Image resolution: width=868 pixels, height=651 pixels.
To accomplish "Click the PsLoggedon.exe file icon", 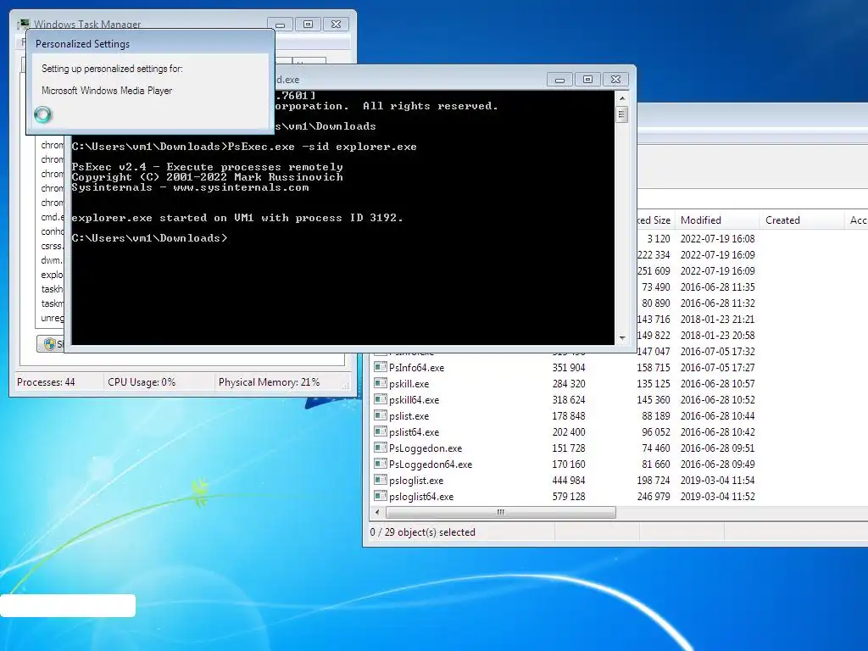I will tap(380, 448).
